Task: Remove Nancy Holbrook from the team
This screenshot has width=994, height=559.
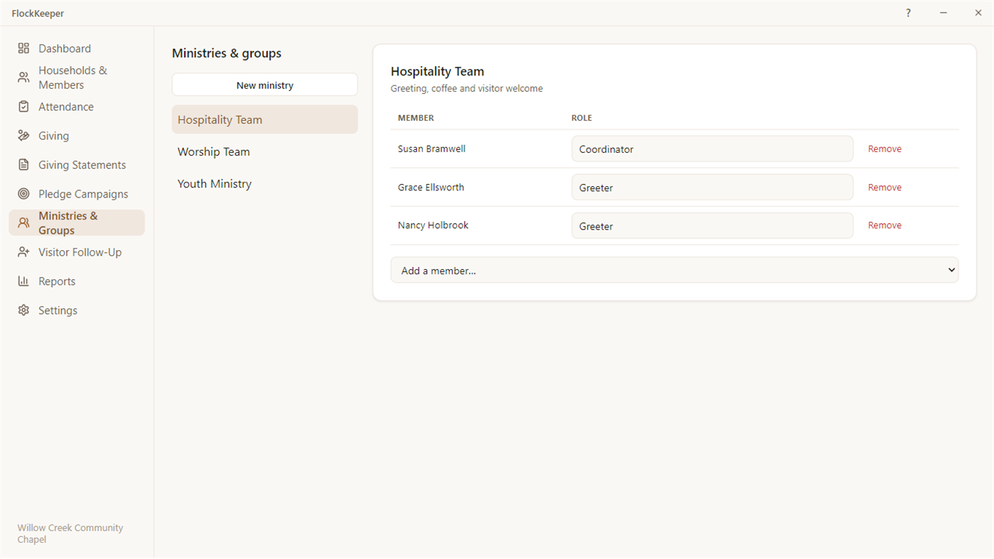Action: coord(885,225)
